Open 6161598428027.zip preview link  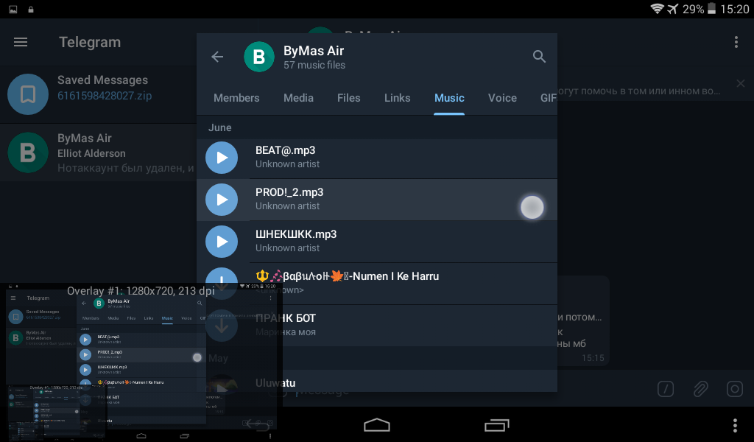point(105,96)
